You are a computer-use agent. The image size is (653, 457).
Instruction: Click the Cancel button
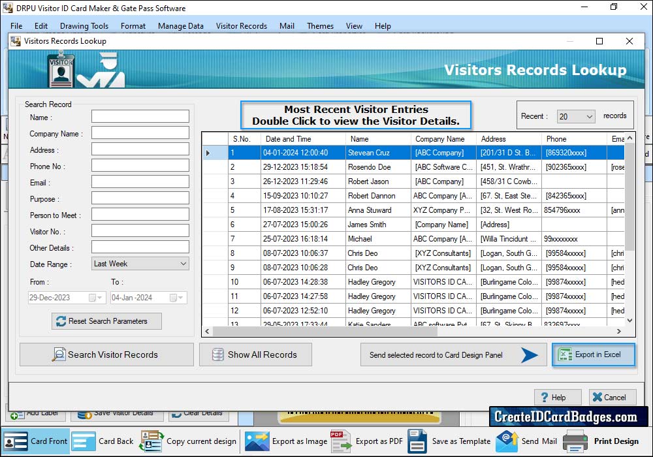pyautogui.click(x=613, y=397)
